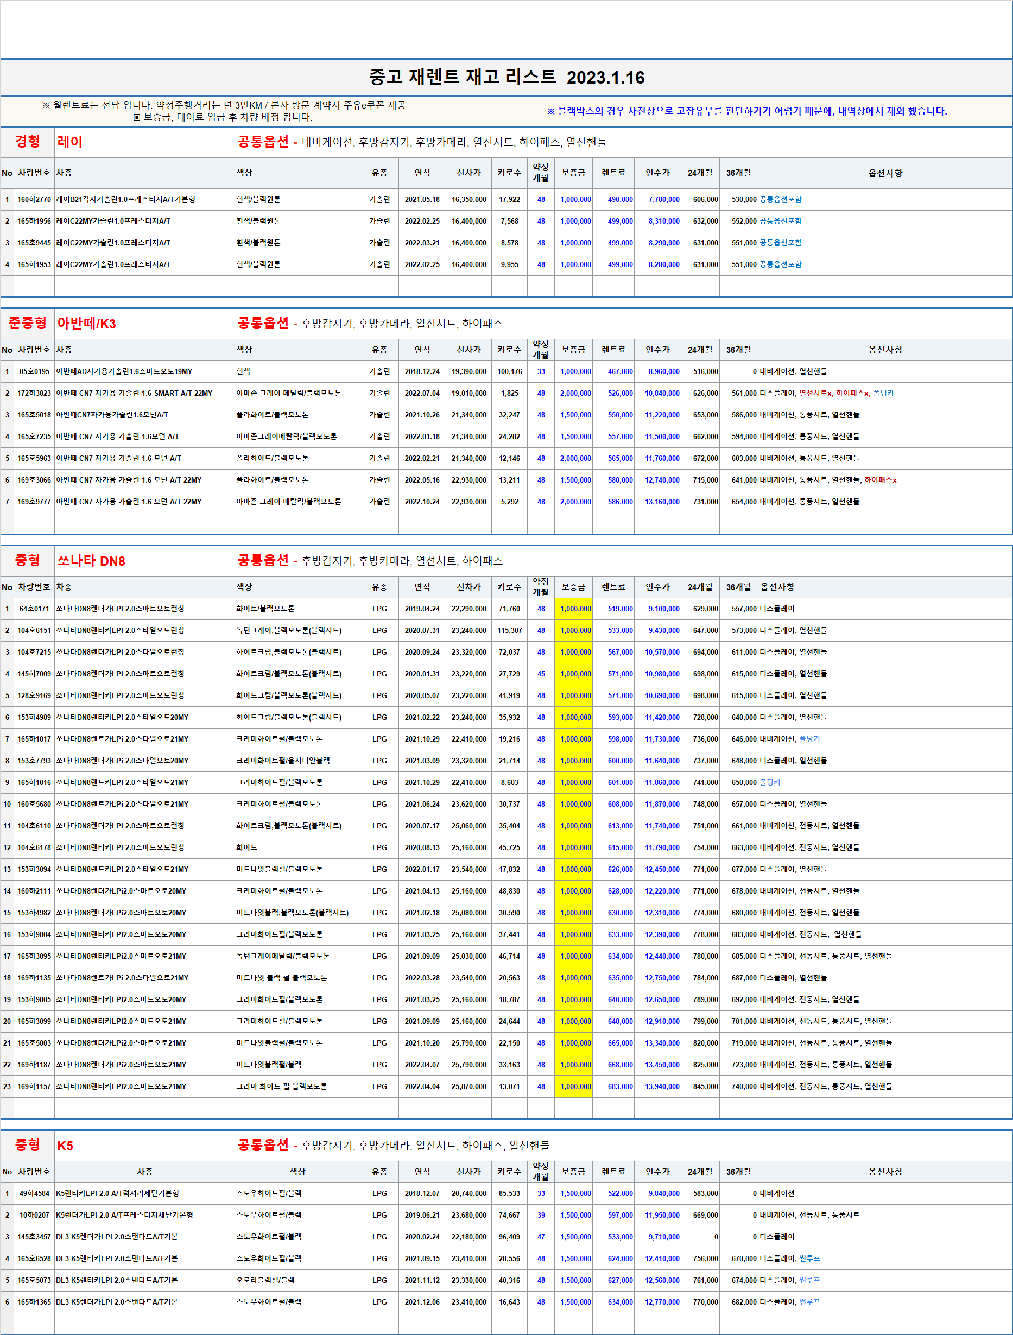Select vehicle number 165호7235
Screen dimensions: 1013x1335
(x=34, y=436)
